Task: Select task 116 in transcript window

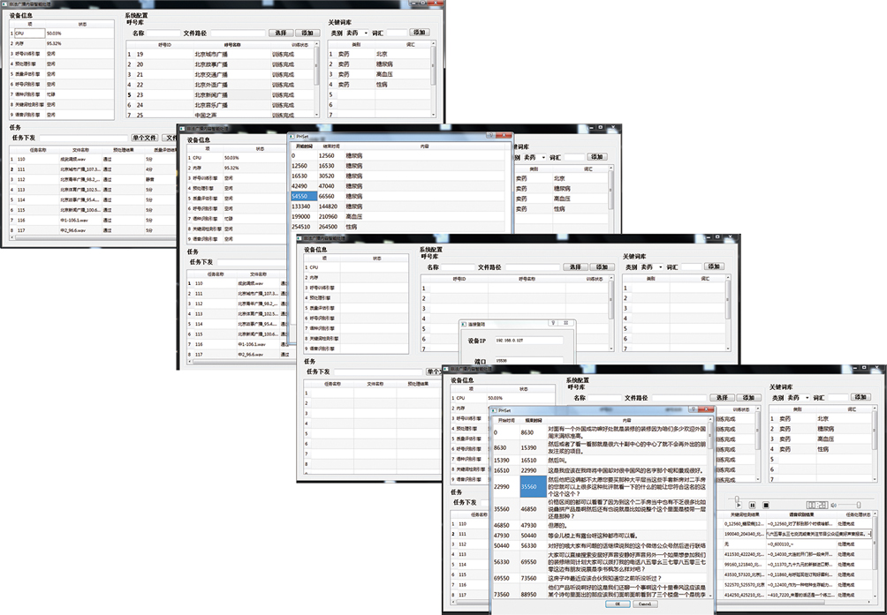Action: point(469,584)
